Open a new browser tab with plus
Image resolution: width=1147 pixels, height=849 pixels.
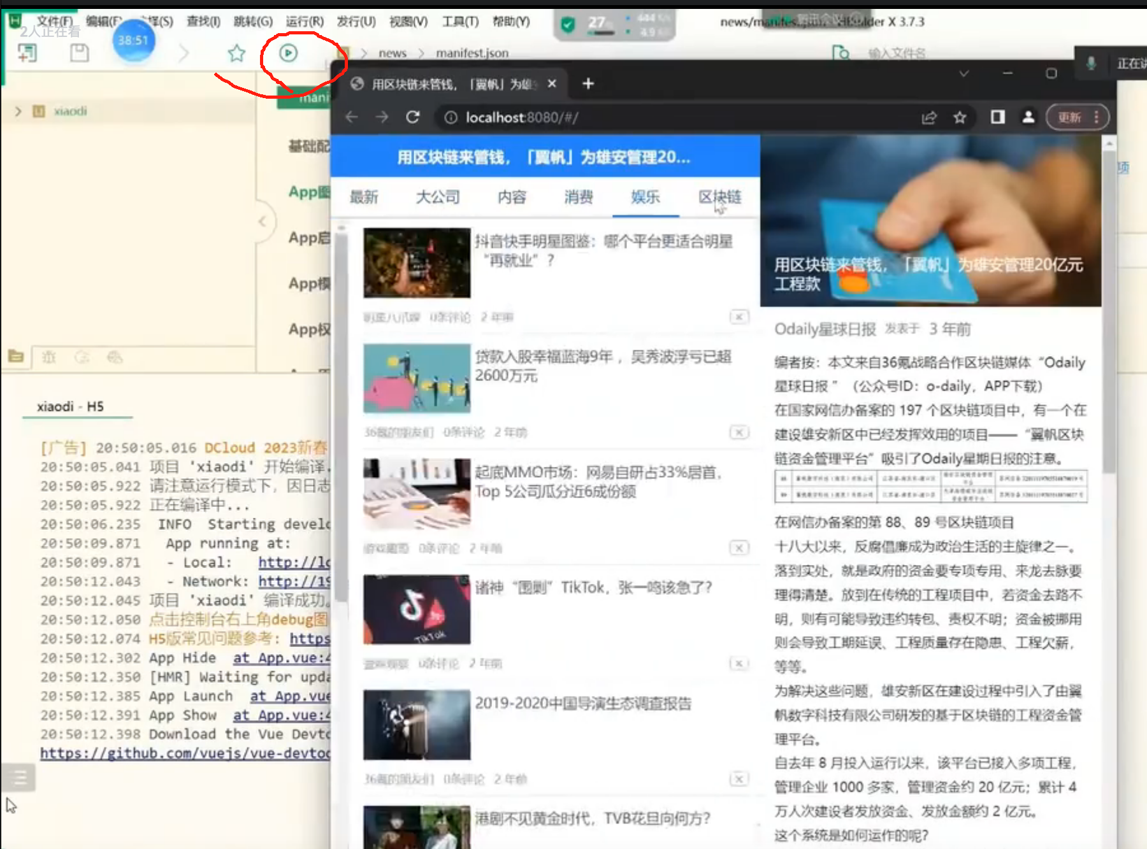(588, 83)
